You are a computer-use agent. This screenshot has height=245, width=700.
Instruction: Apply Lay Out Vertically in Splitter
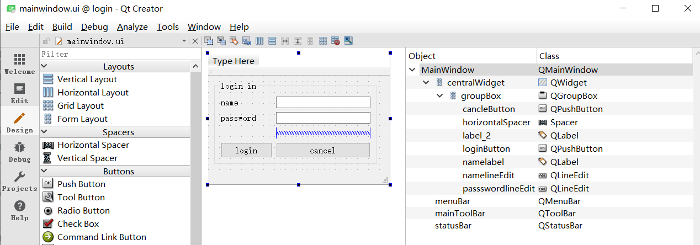pyautogui.click(x=298, y=41)
